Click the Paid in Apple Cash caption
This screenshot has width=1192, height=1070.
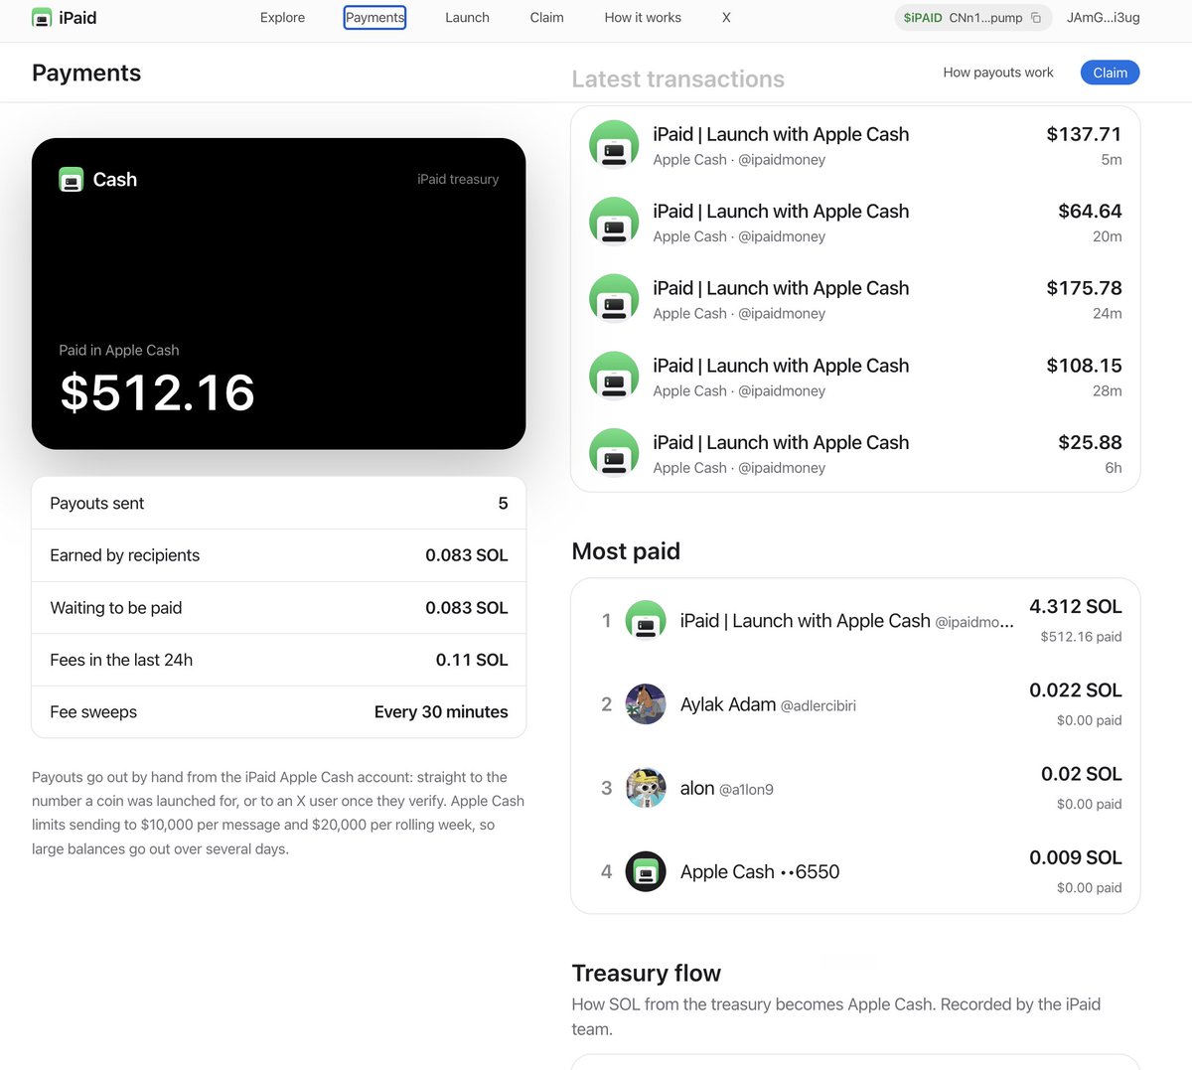coord(119,351)
